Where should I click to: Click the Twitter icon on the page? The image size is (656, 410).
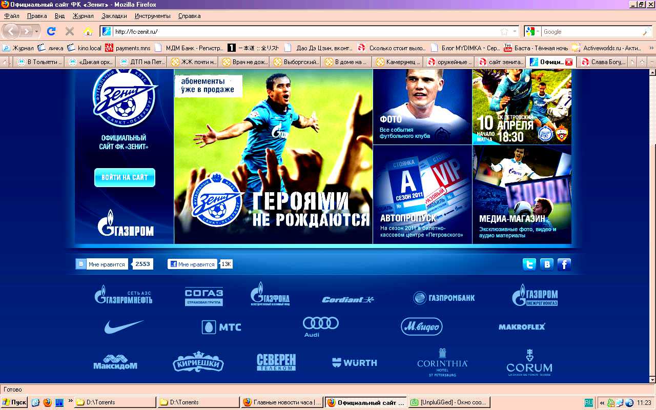[x=529, y=264]
